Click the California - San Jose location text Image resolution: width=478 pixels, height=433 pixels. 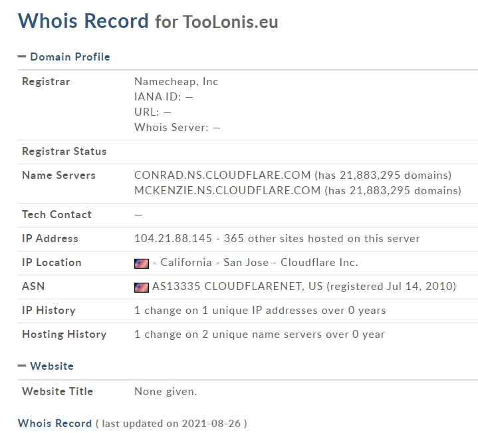tap(215, 262)
